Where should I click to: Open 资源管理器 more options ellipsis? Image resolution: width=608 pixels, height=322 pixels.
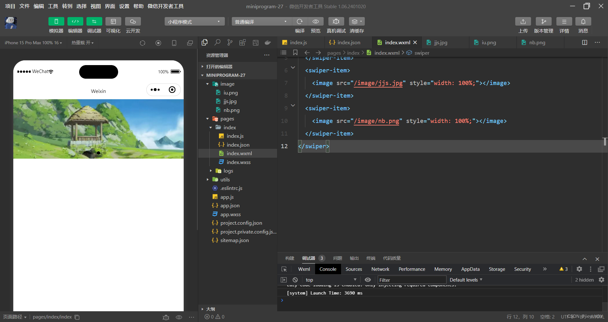[267, 55]
